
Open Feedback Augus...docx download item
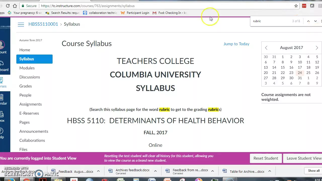point(73,171)
